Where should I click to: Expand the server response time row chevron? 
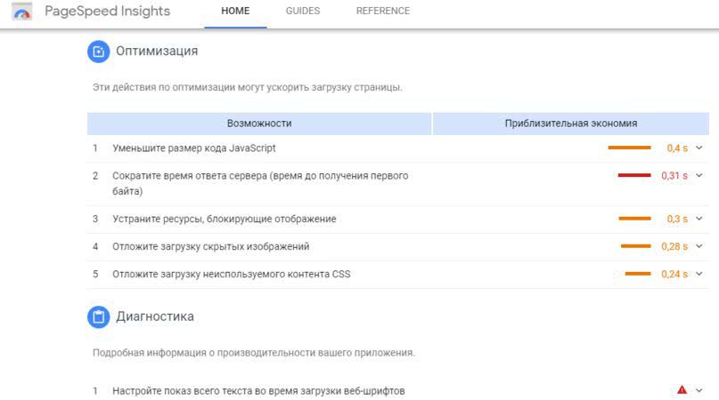pos(699,176)
